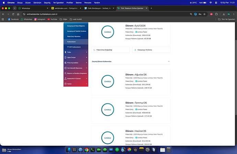The width and height of the screenshot is (237, 154).
Task: Open the Chrome three-dot menu
Action: 234,14
